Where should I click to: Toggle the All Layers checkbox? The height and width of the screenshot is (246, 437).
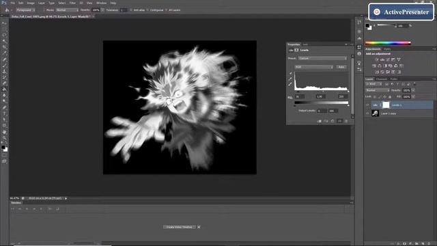point(166,10)
